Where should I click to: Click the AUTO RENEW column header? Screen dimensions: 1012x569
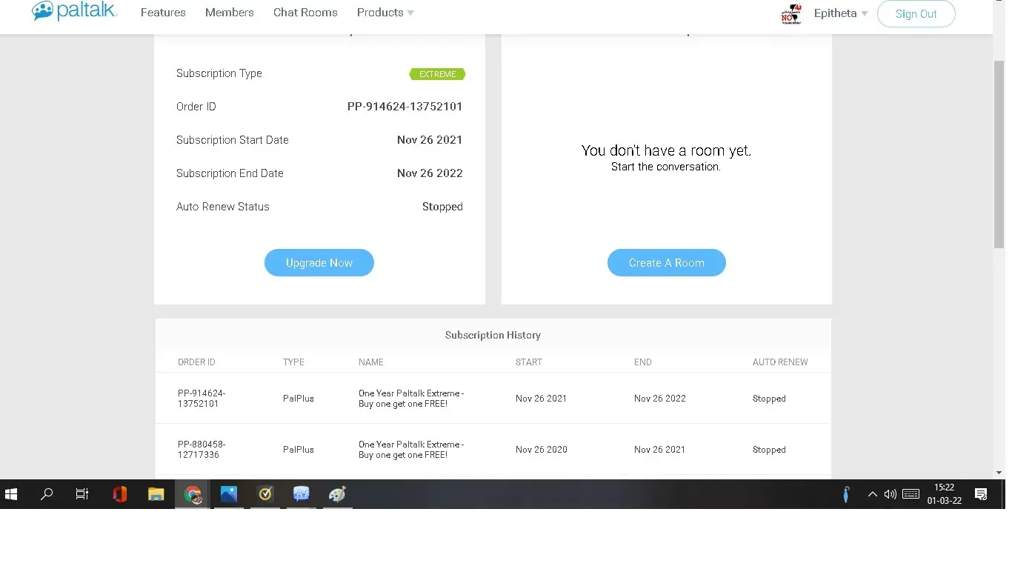coord(780,362)
